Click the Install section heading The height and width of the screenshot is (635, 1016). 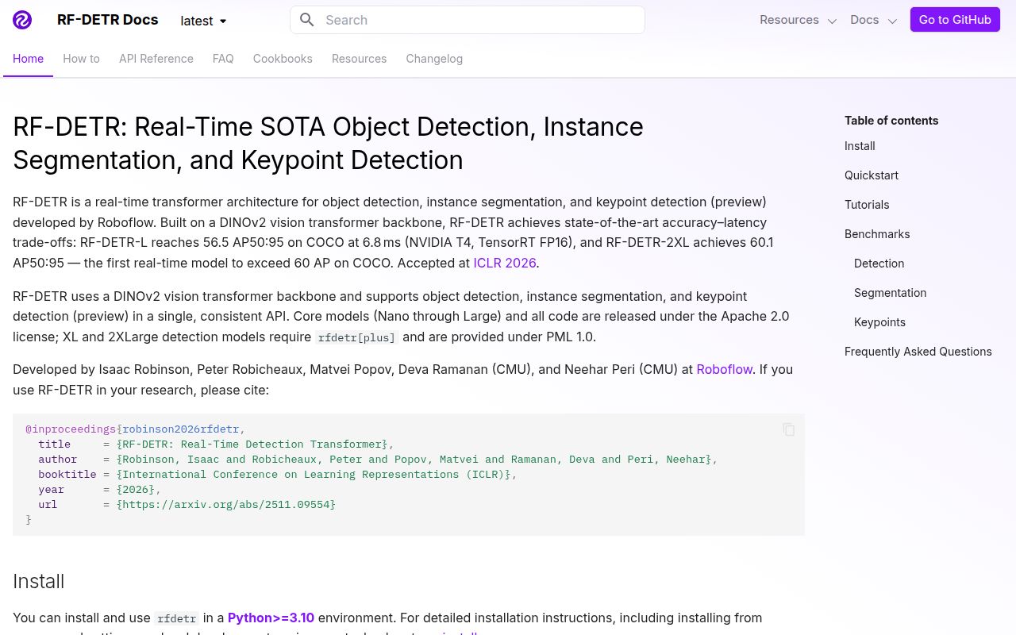click(x=38, y=581)
